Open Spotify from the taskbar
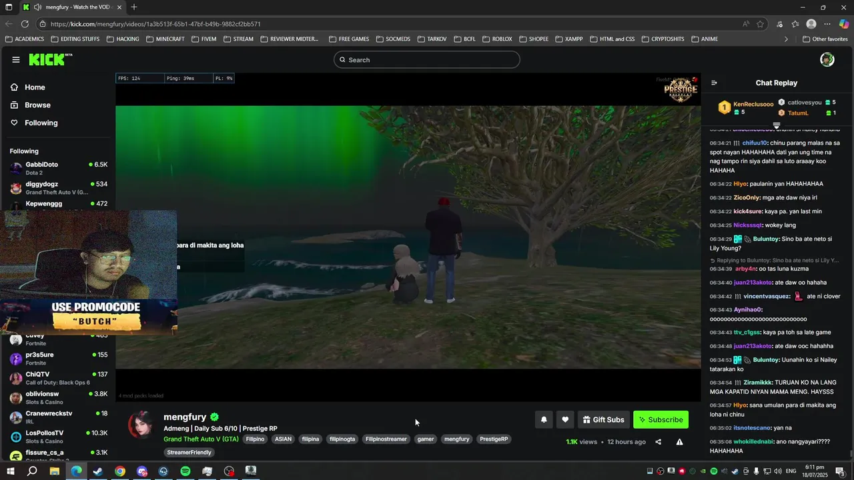 (185, 471)
